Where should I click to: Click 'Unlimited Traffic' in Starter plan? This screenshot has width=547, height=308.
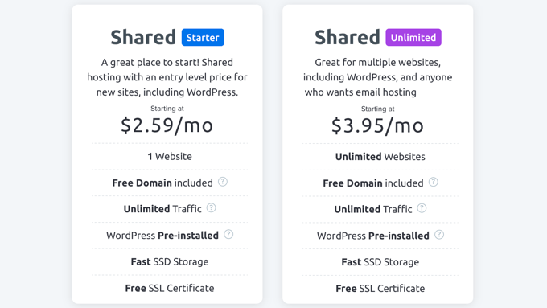click(x=162, y=209)
